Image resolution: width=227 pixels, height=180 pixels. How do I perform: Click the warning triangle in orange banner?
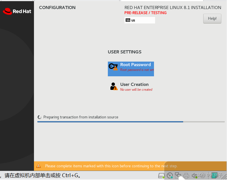tap(38, 166)
